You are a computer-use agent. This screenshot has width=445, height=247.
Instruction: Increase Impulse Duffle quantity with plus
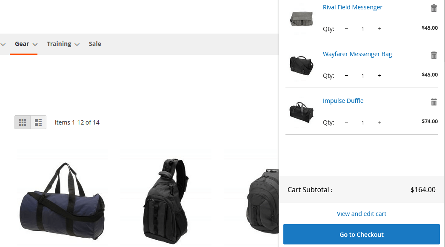click(x=379, y=122)
